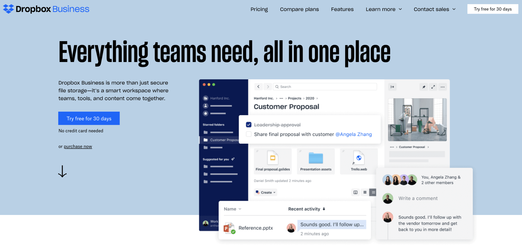
Task: Sort by Recent activity
Action: pos(307,209)
